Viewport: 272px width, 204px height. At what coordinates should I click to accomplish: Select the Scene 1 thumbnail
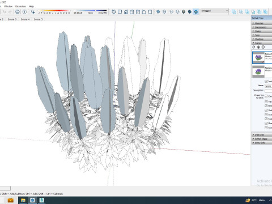click(258, 57)
